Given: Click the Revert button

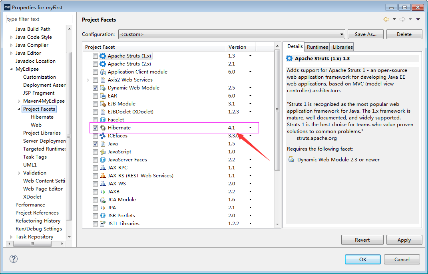Looking at the screenshot, I should (x=362, y=240).
